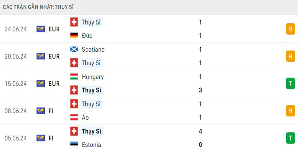The height and width of the screenshot is (149, 298).
Task: Click the Estonia flag icon
Action: point(74,145)
